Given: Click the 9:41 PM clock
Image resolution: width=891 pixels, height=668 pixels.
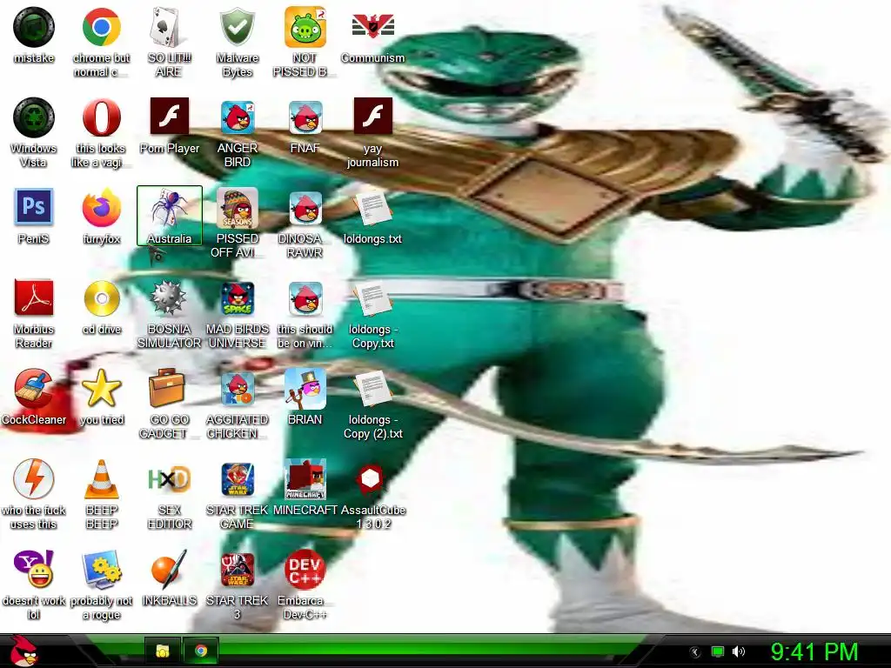Looking at the screenshot, I should pos(814,651).
